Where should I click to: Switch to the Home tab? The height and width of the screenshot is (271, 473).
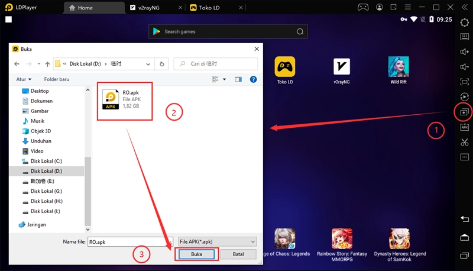94,8
